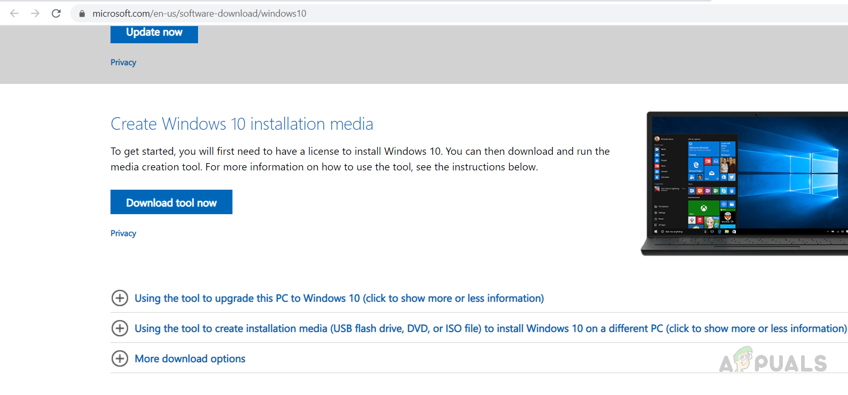This screenshot has height=395, width=848.
Task: Click the Windows 10 laptop image
Action: (x=745, y=182)
